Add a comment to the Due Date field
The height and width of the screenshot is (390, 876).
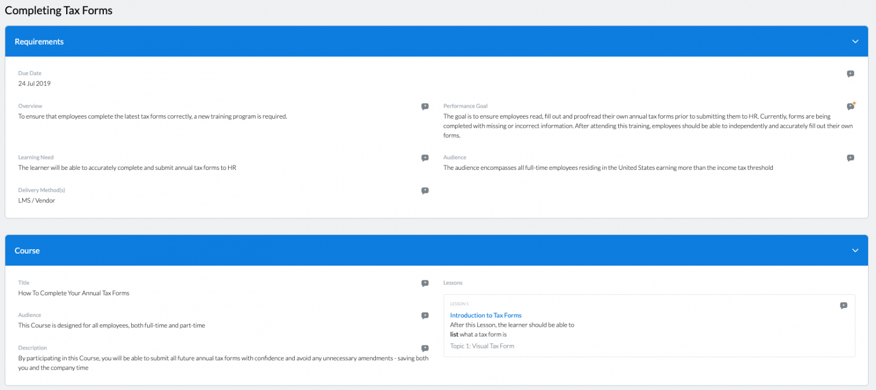point(850,74)
